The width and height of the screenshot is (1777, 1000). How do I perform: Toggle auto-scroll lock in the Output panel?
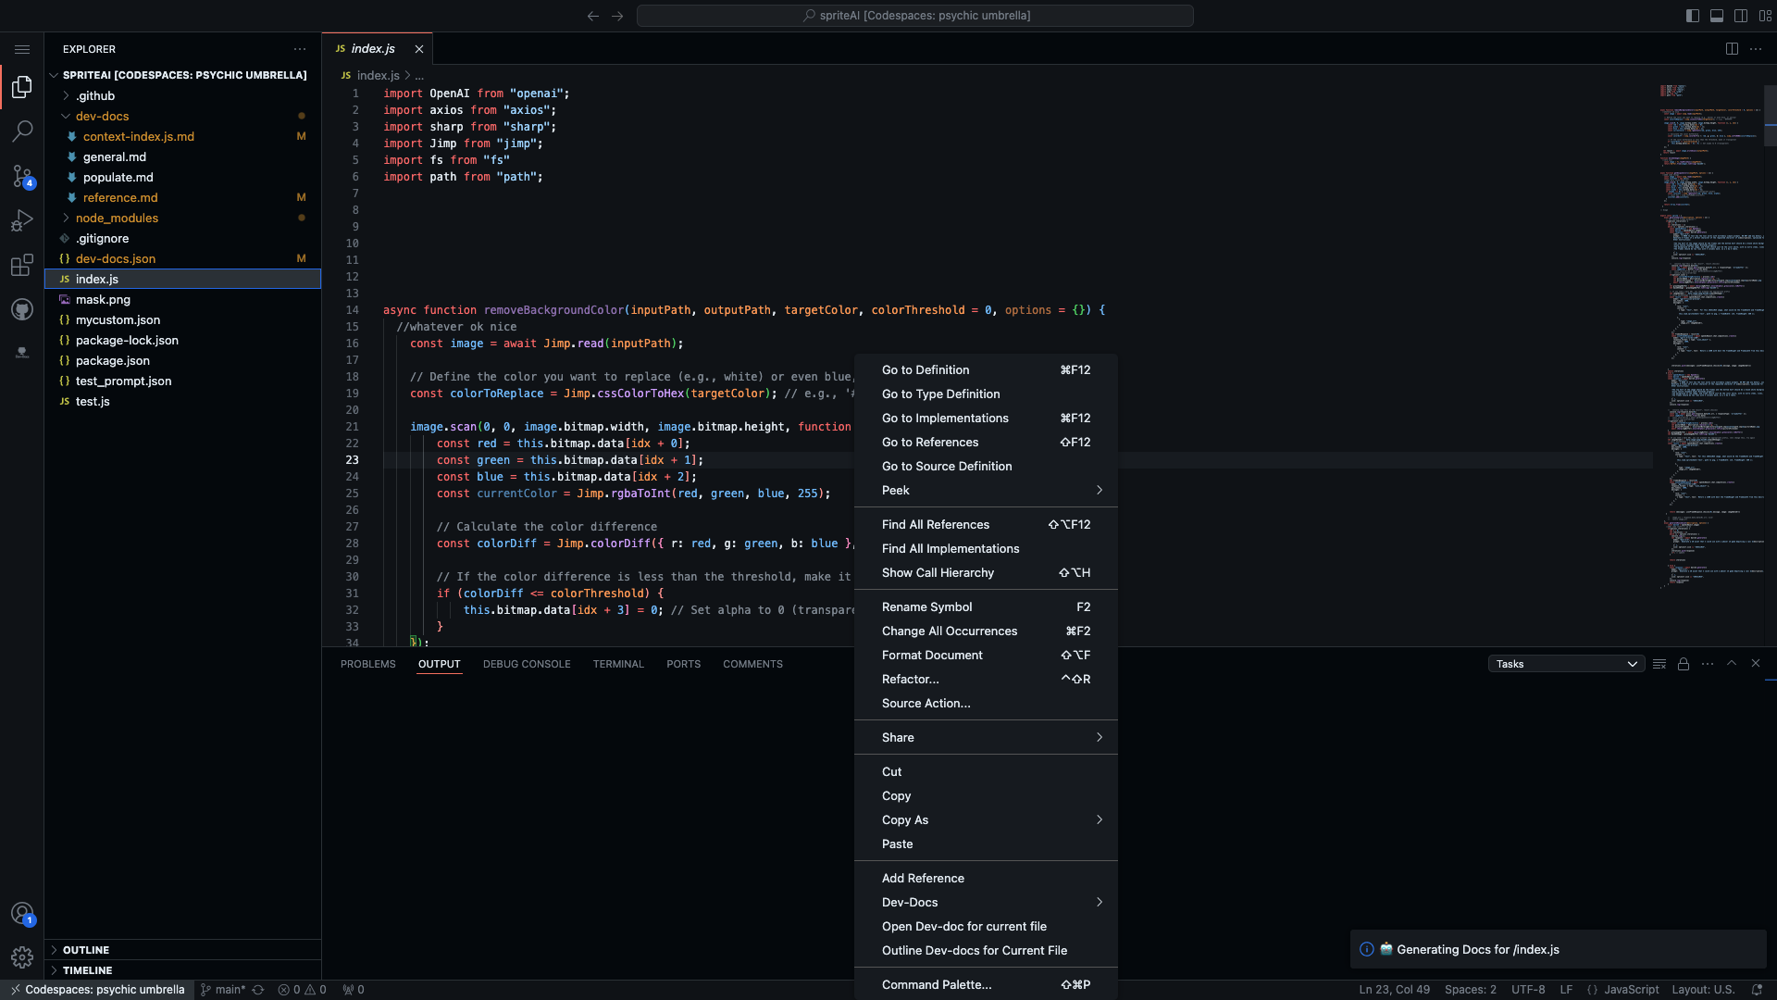click(x=1684, y=663)
